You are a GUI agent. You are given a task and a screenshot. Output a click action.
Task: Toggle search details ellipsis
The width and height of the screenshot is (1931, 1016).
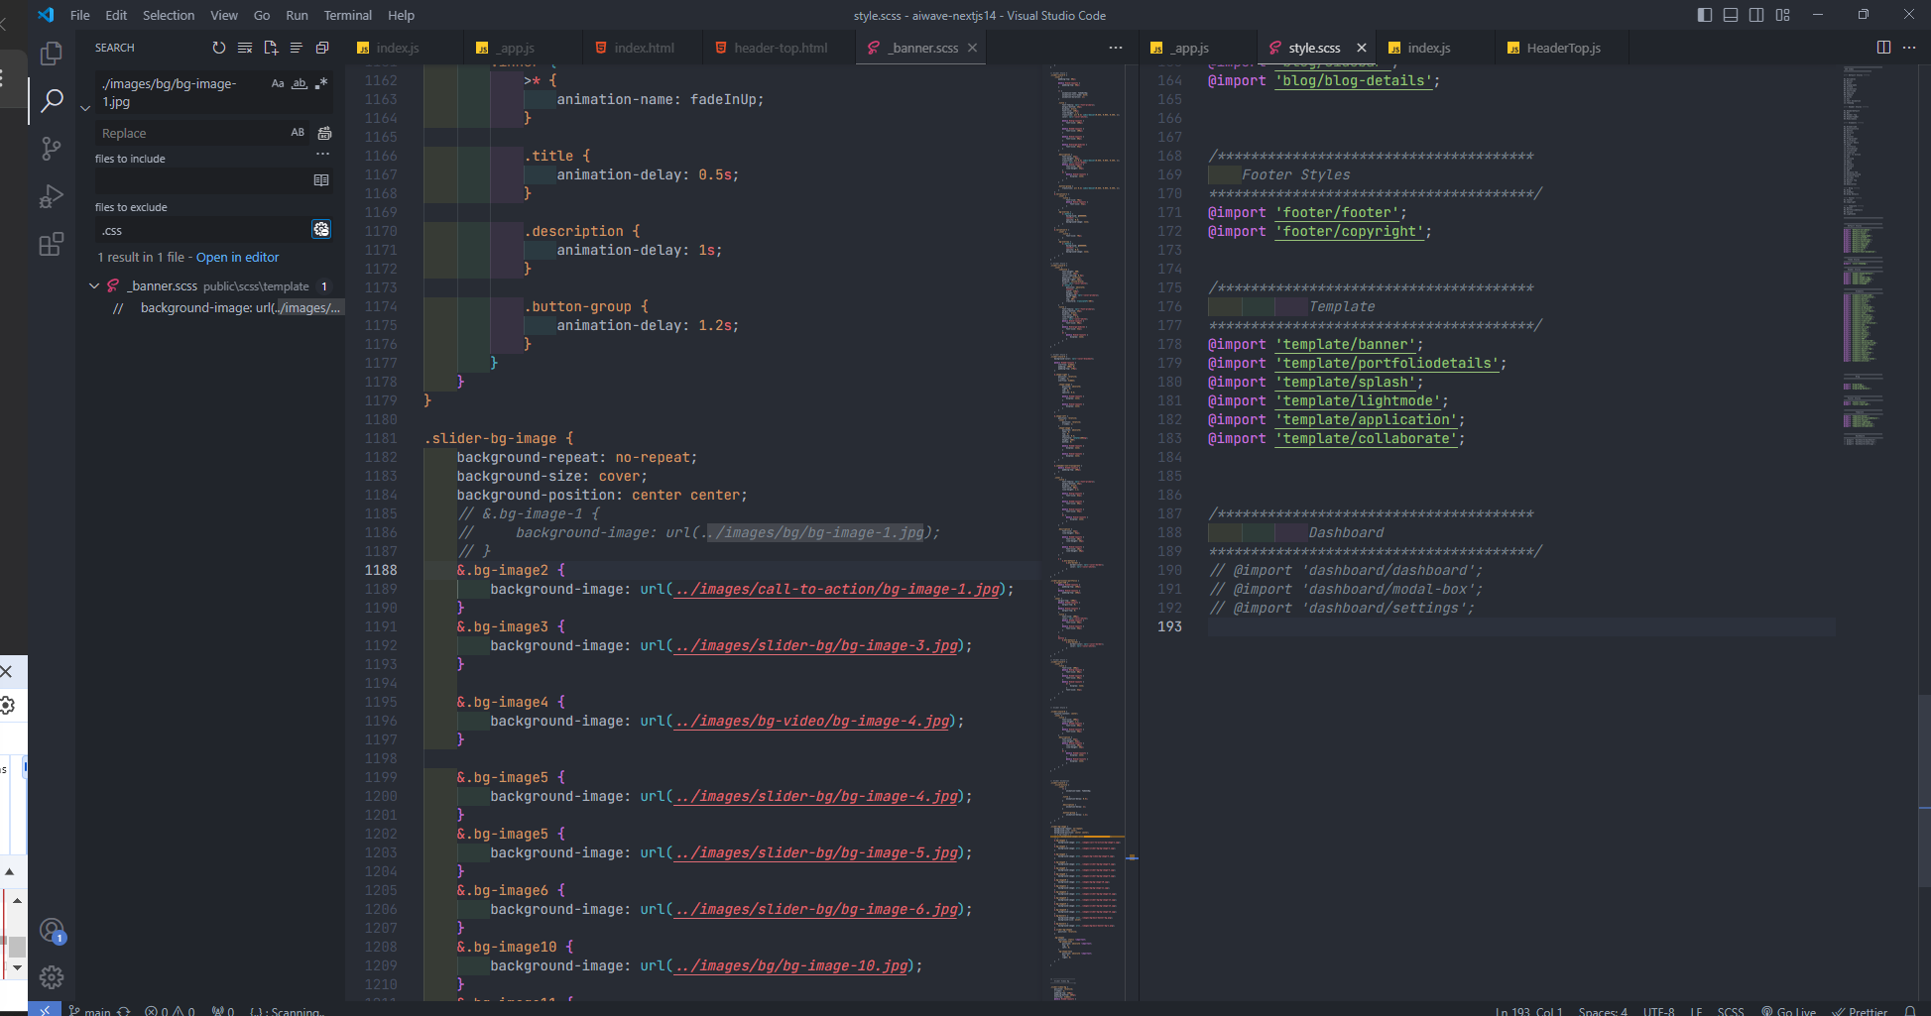[322, 155]
